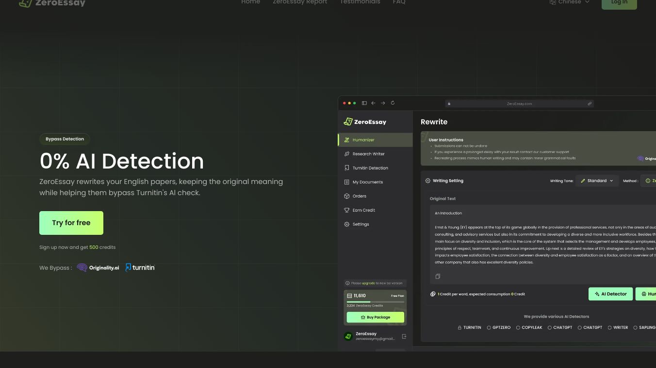
Task: Click the Originality.ai logo beside We Bypass
Action: 98,268
